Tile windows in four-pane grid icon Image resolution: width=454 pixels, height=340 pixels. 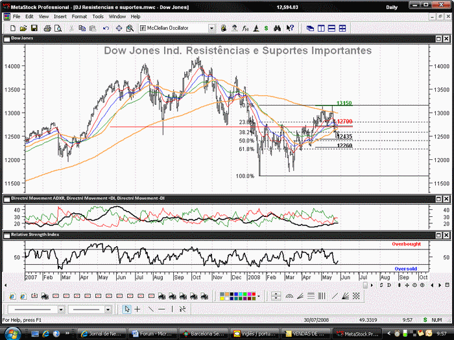[x=342, y=28]
